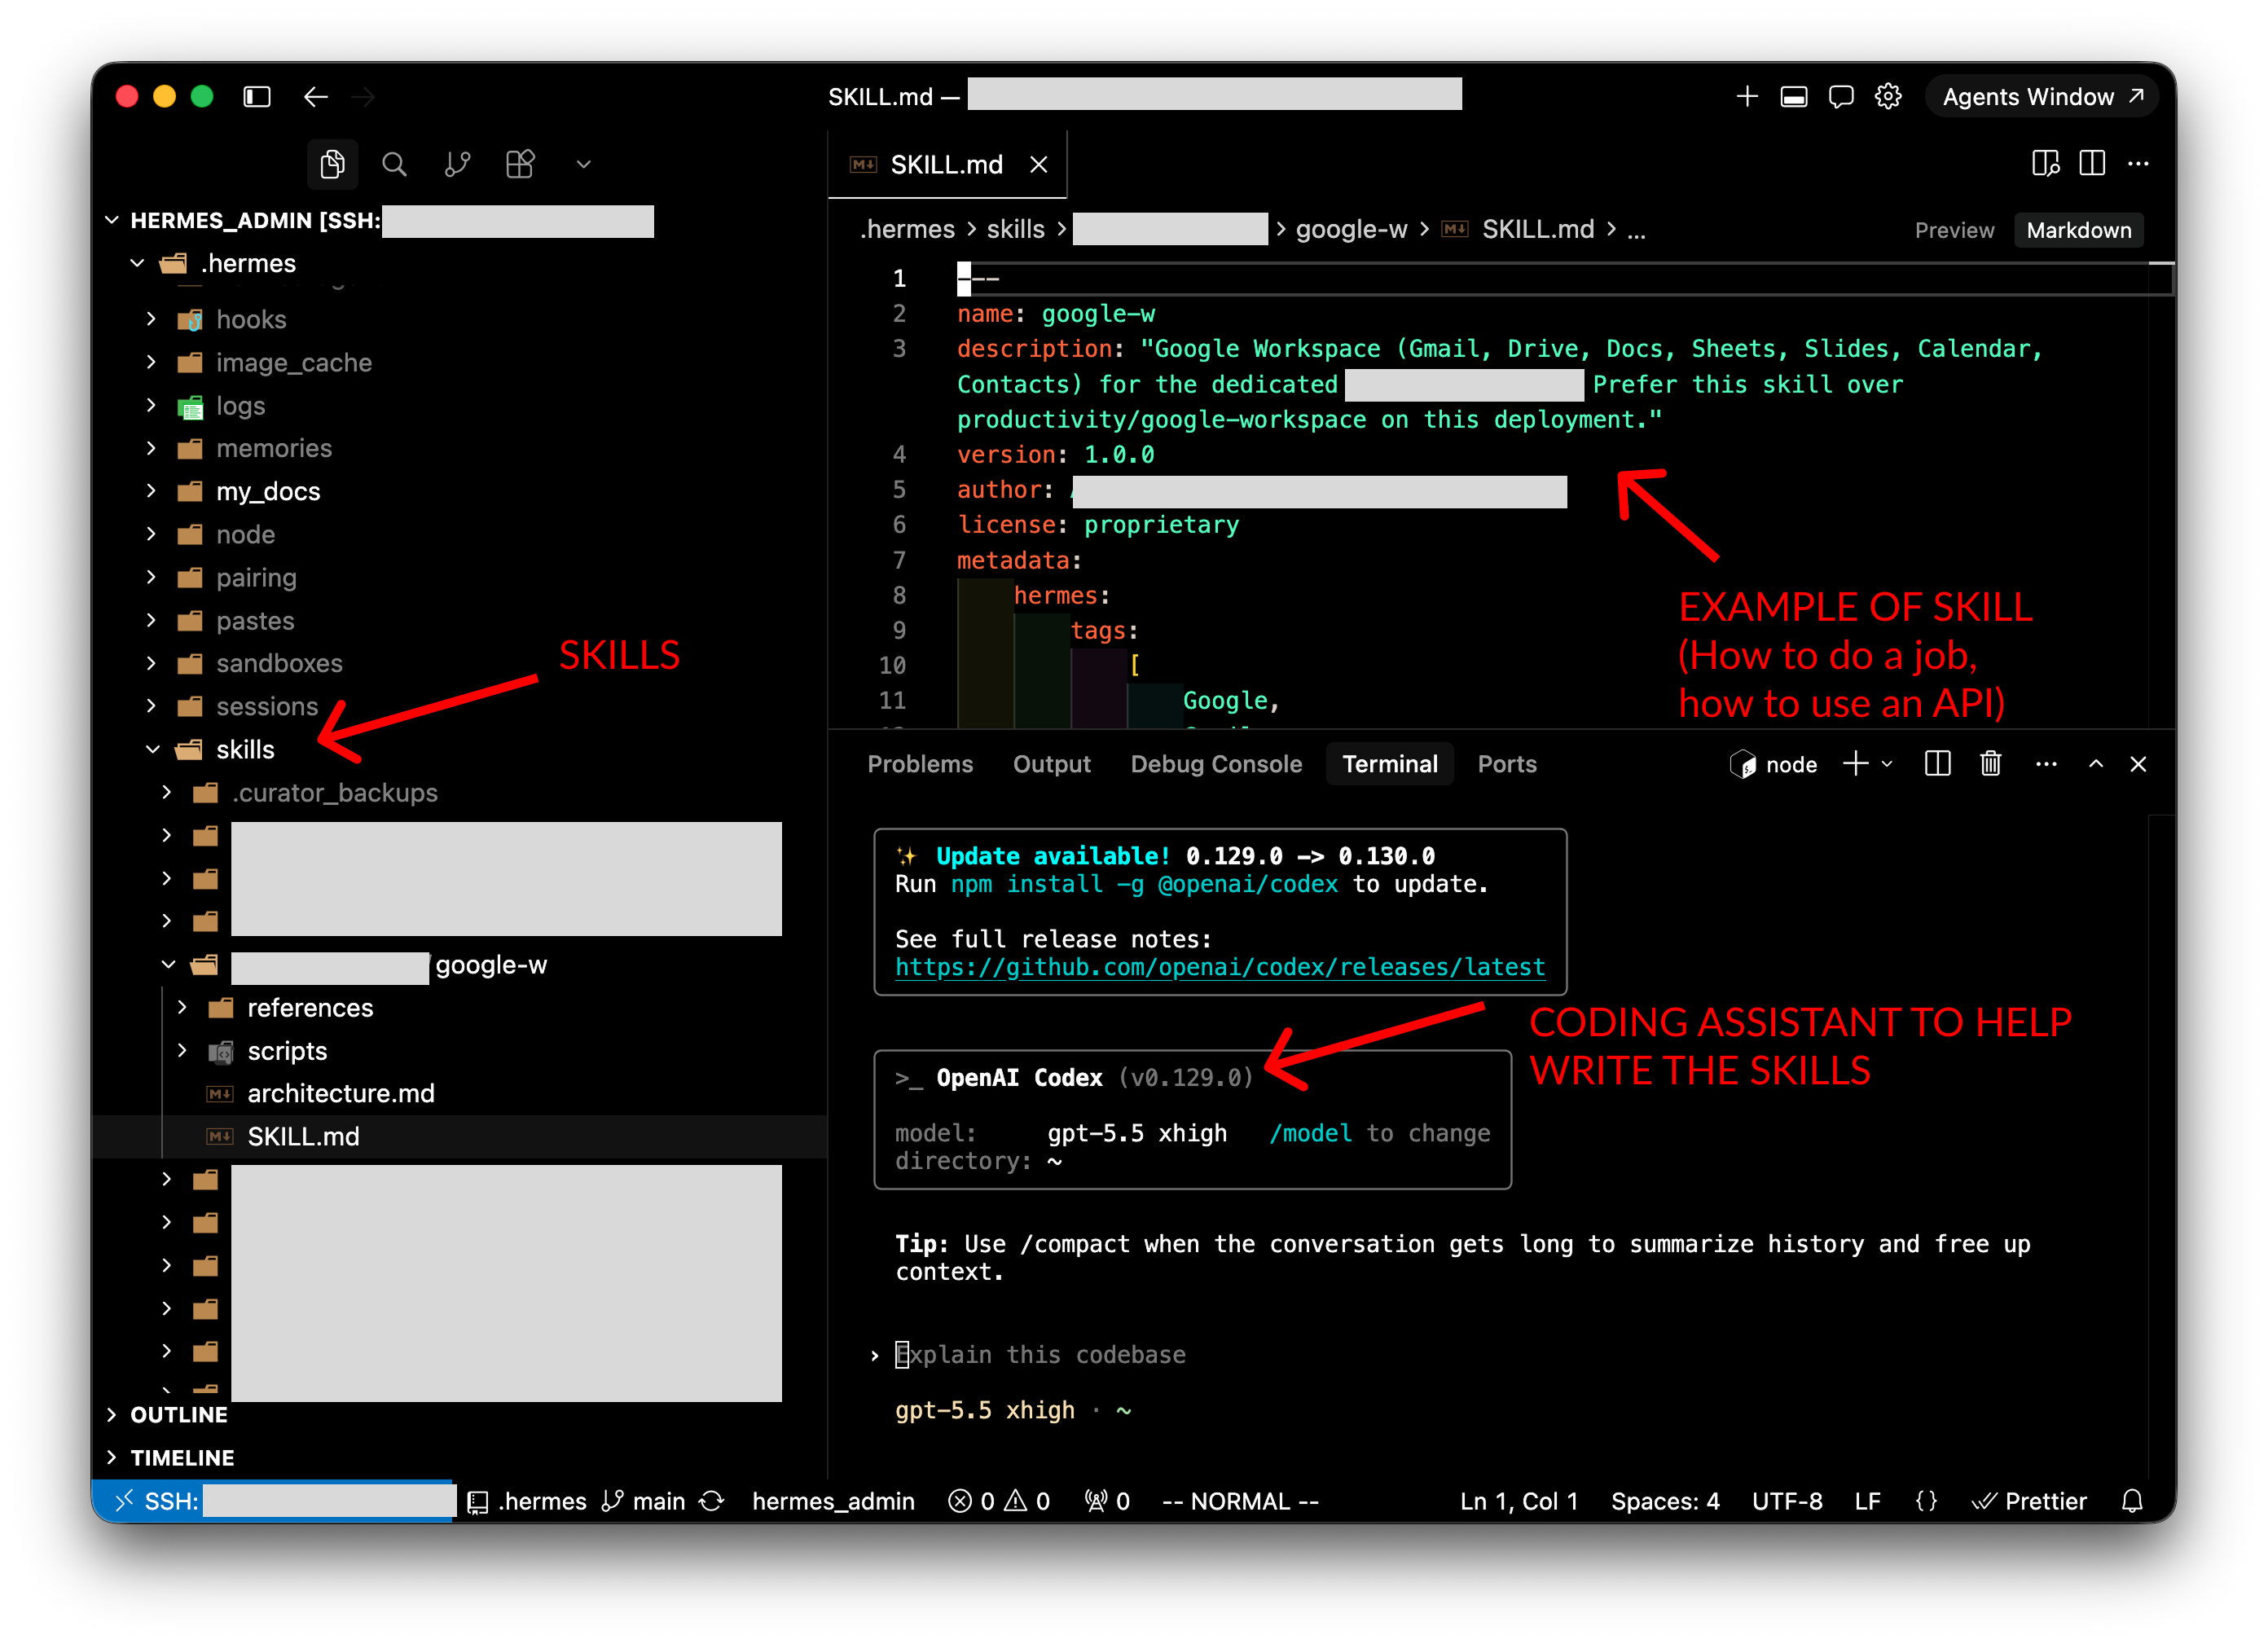Split the terminal panel
This screenshot has height=1644, width=2268.
point(1937,764)
